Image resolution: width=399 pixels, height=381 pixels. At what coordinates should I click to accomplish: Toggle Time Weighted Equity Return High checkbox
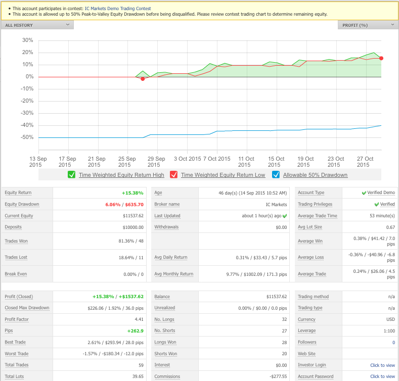(x=71, y=175)
